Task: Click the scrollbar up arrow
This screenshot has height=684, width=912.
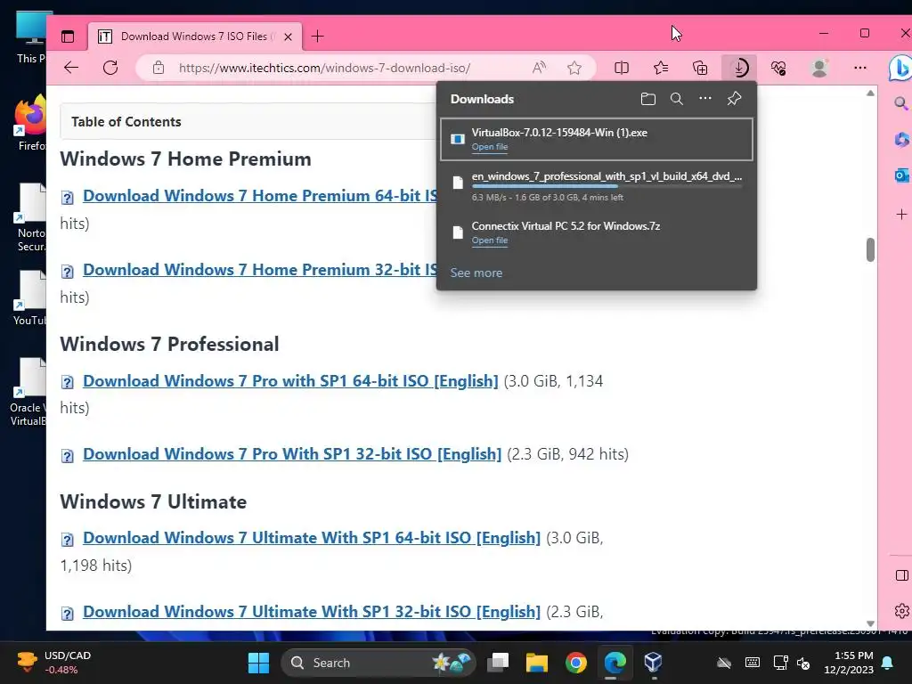Action: 871,93
